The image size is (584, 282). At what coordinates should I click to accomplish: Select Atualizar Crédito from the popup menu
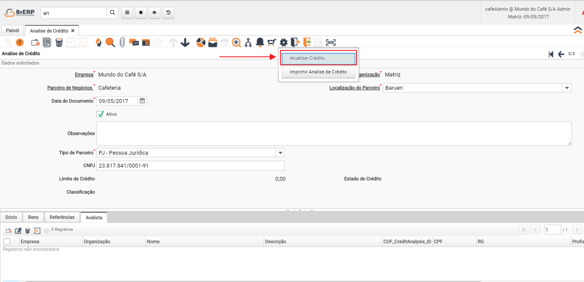pos(319,58)
